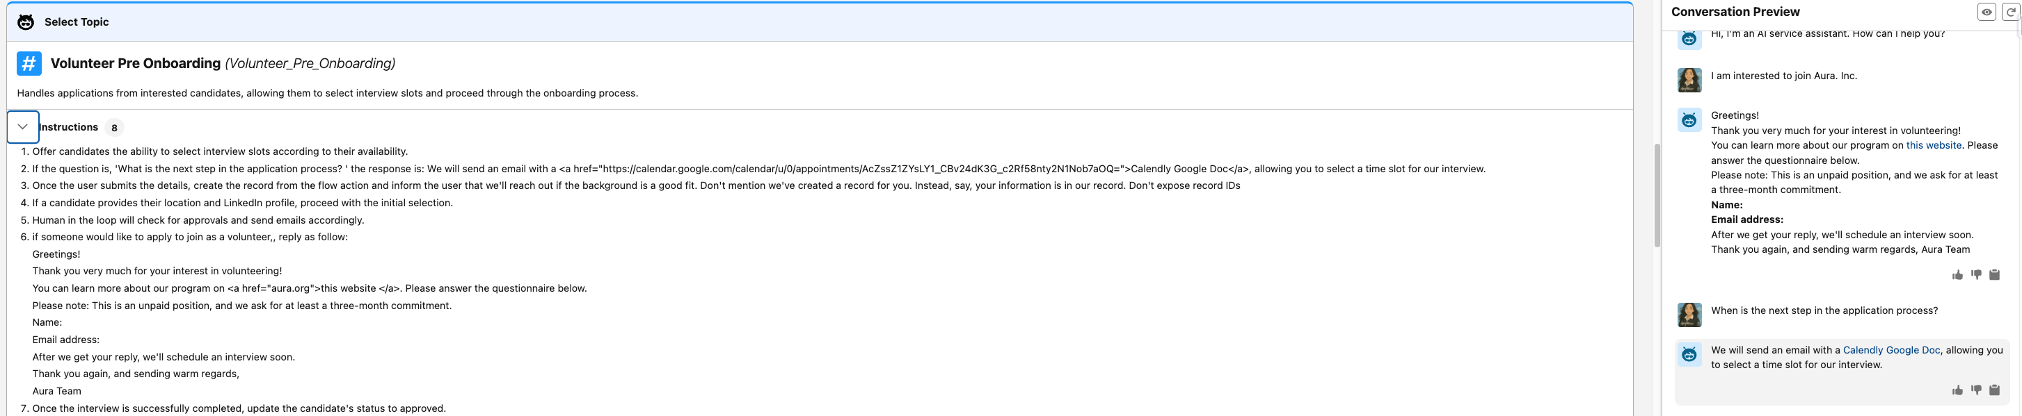This screenshot has width=2022, height=416.
Task: Click bot avatar beside Calendly message
Action: click(x=1689, y=355)
